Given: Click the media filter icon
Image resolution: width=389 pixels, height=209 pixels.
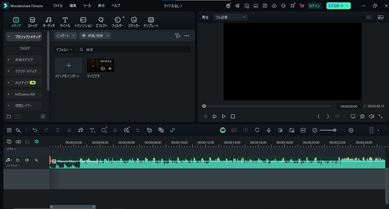Looking at the screenshot, I should tap(178, 36).
